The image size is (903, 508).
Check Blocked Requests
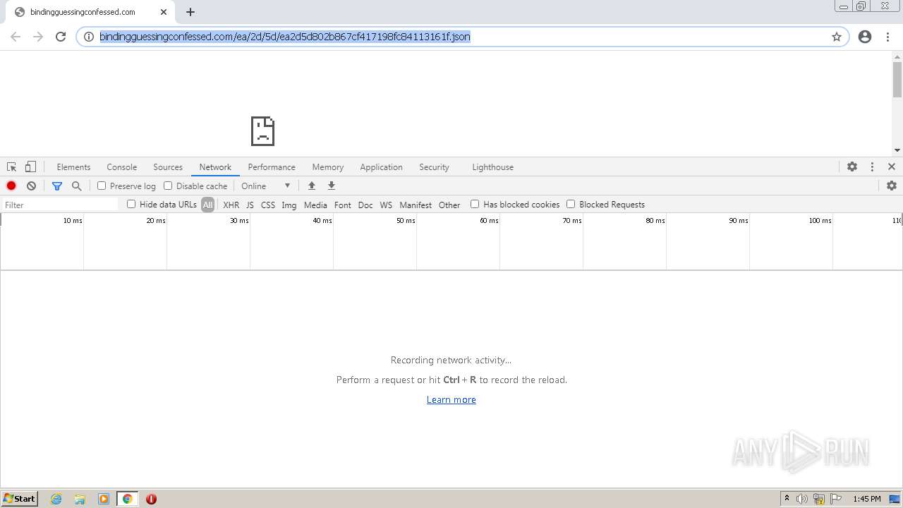571,204
